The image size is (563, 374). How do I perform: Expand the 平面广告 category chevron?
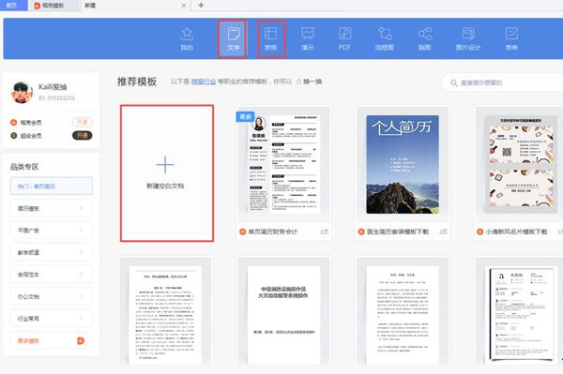(x=81, y=231)
